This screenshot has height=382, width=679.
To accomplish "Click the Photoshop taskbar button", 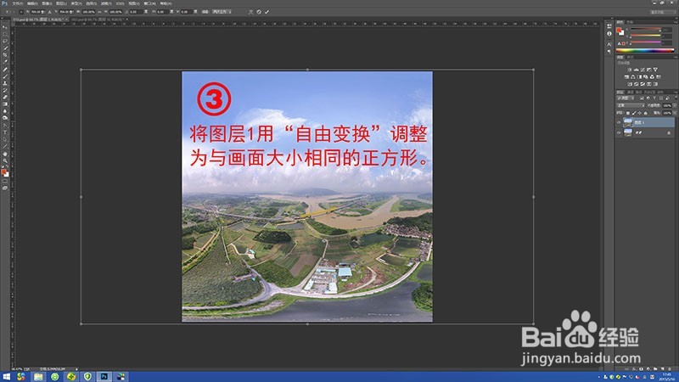I will [104, 376].
